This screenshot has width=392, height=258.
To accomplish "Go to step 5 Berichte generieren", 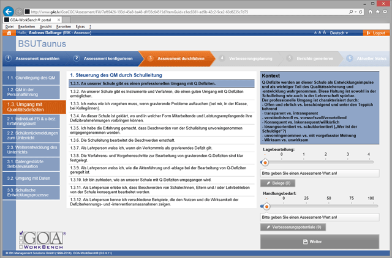I will (311, 59).
